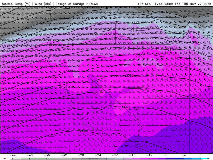
Task: Click the -36 colorbar tick label
Action: (47, 155)
